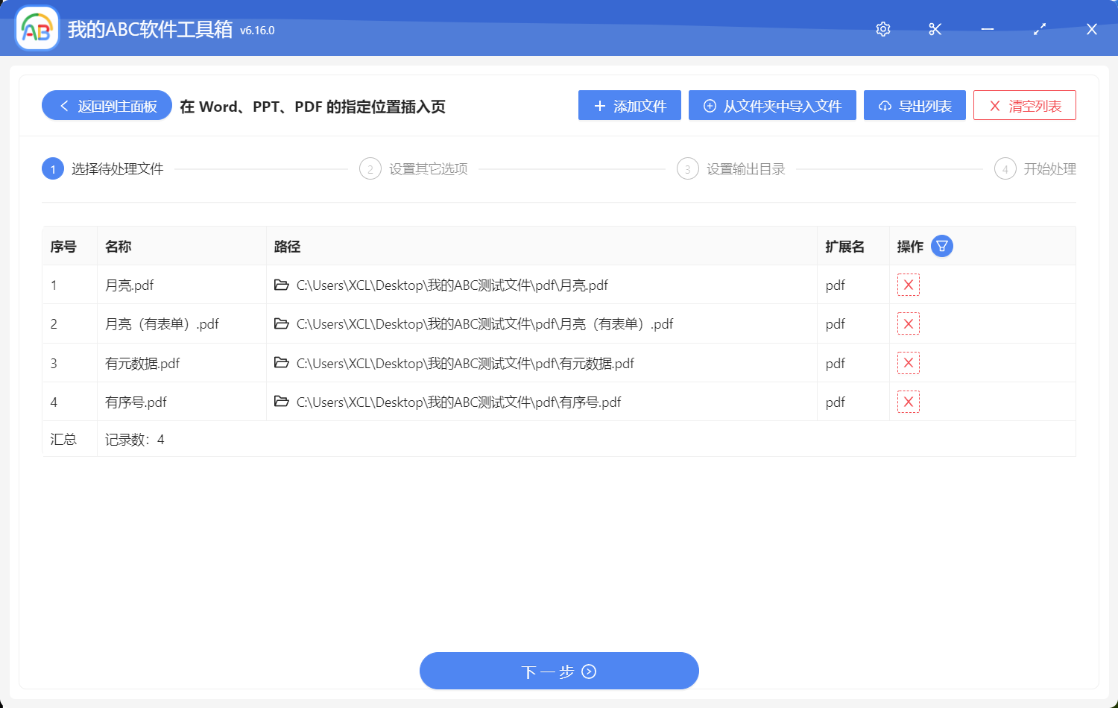
Task: Select step 4 开始处理
Action: 1036,169
